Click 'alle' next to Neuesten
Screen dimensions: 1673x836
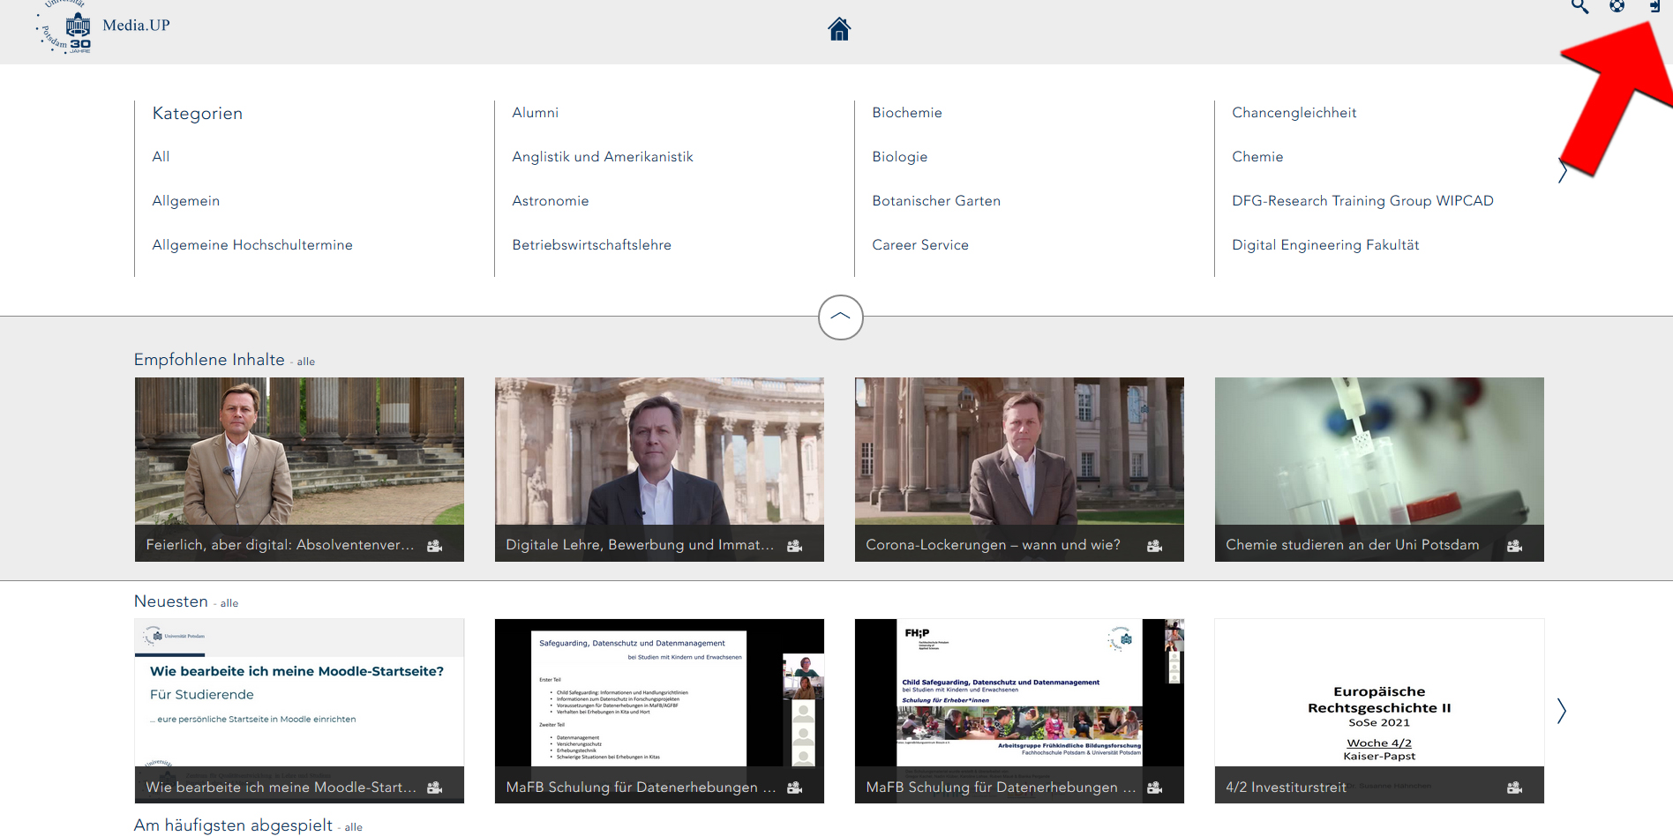click(x=229, y=603)
